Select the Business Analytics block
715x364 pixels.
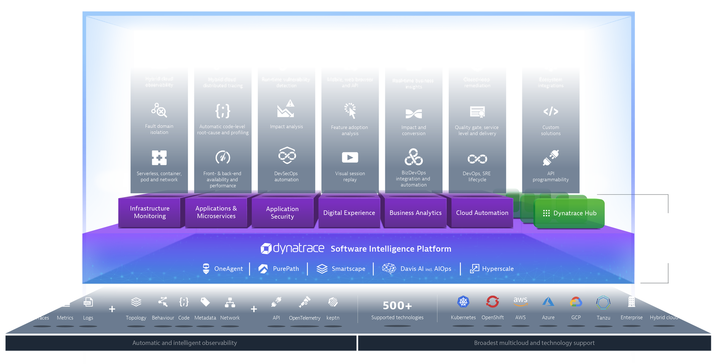(x=415, y=212)
